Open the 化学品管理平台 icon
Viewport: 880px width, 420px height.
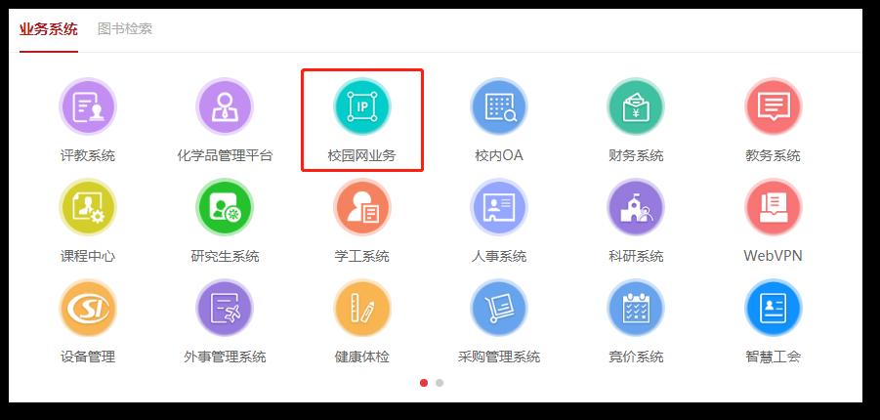(x=225, y=106)
